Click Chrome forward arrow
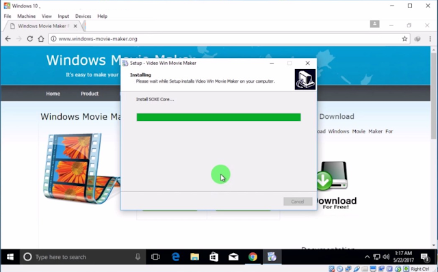The height and width of the screenshot is (272, 438). coord(19,39)
